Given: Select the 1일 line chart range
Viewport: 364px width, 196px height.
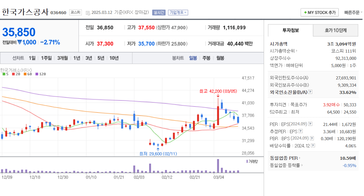Looking at the screenshot, I should 32,58.
